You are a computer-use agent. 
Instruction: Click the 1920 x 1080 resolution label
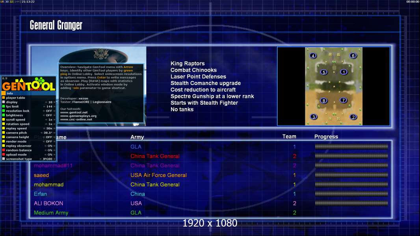click(x=210, y=223)
